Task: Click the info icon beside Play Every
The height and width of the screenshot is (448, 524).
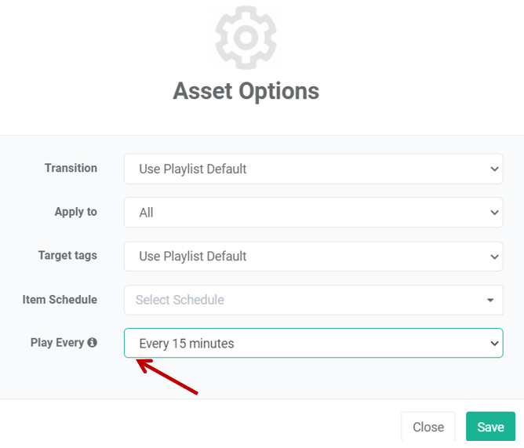Action: tap(93, 343)
